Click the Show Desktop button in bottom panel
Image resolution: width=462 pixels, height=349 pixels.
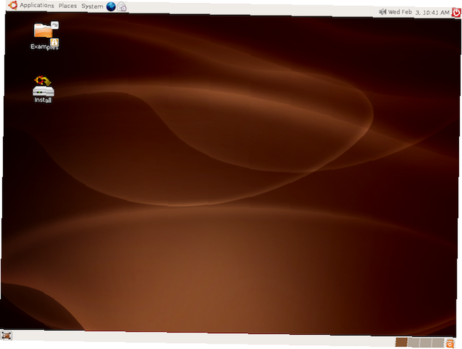pos(6,335)
